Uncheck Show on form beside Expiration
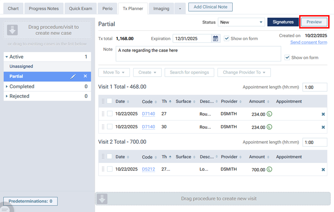Viewport: 334px width, 212px height. pyautogui.click(x=227, y=39)
